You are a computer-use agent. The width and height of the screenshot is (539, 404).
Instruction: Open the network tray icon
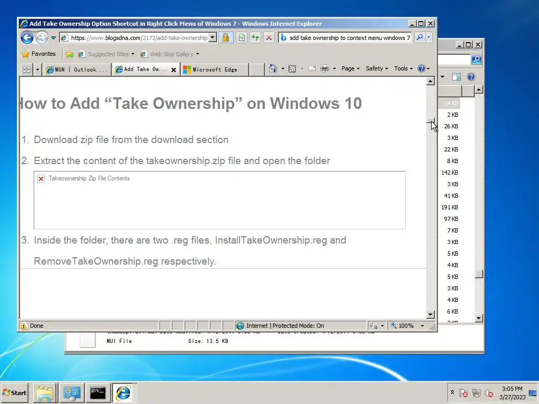[x=476, y=392]
